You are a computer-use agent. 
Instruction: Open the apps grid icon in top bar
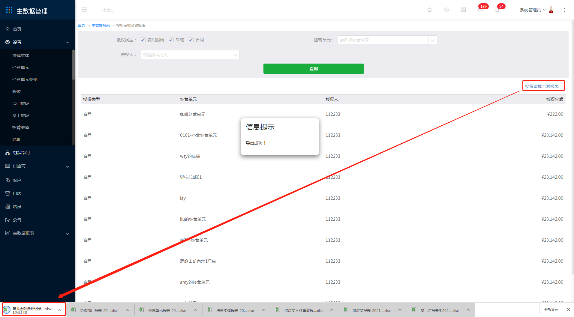click(x=464, y=10)
